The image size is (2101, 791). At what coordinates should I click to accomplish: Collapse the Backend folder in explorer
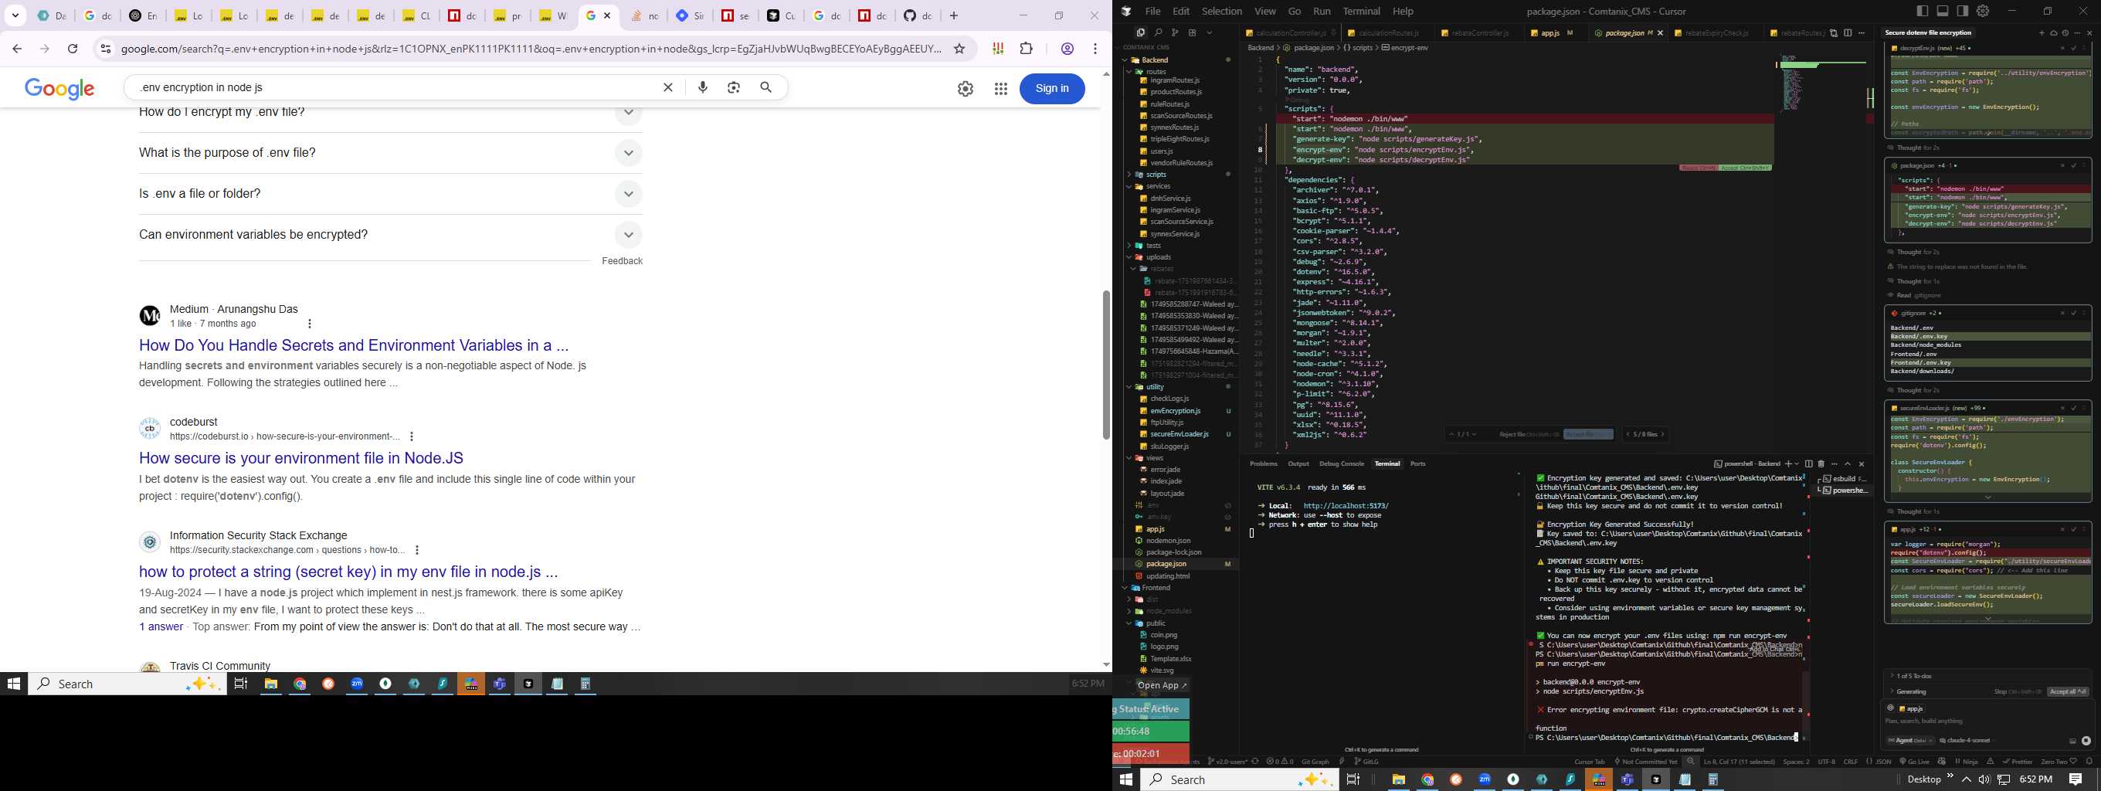1126,60
